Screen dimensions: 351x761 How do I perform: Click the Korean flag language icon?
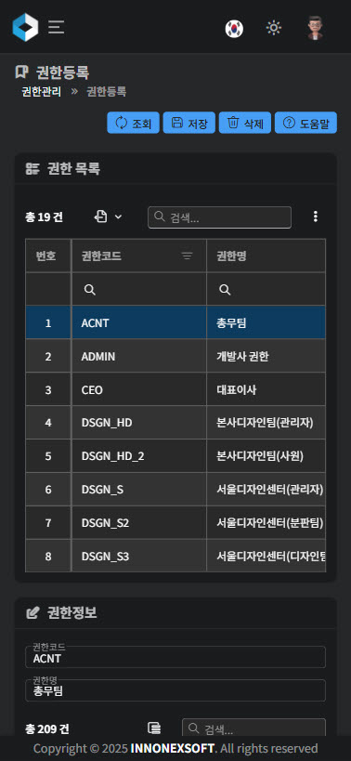[x=234, y=28]
